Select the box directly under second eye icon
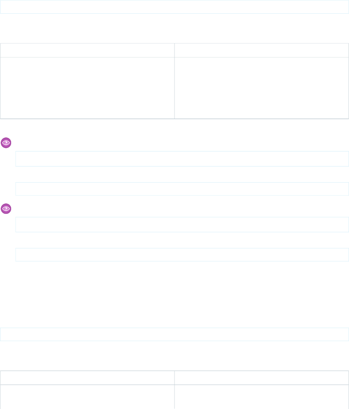 pyautogui.click(x=182, y=225)
